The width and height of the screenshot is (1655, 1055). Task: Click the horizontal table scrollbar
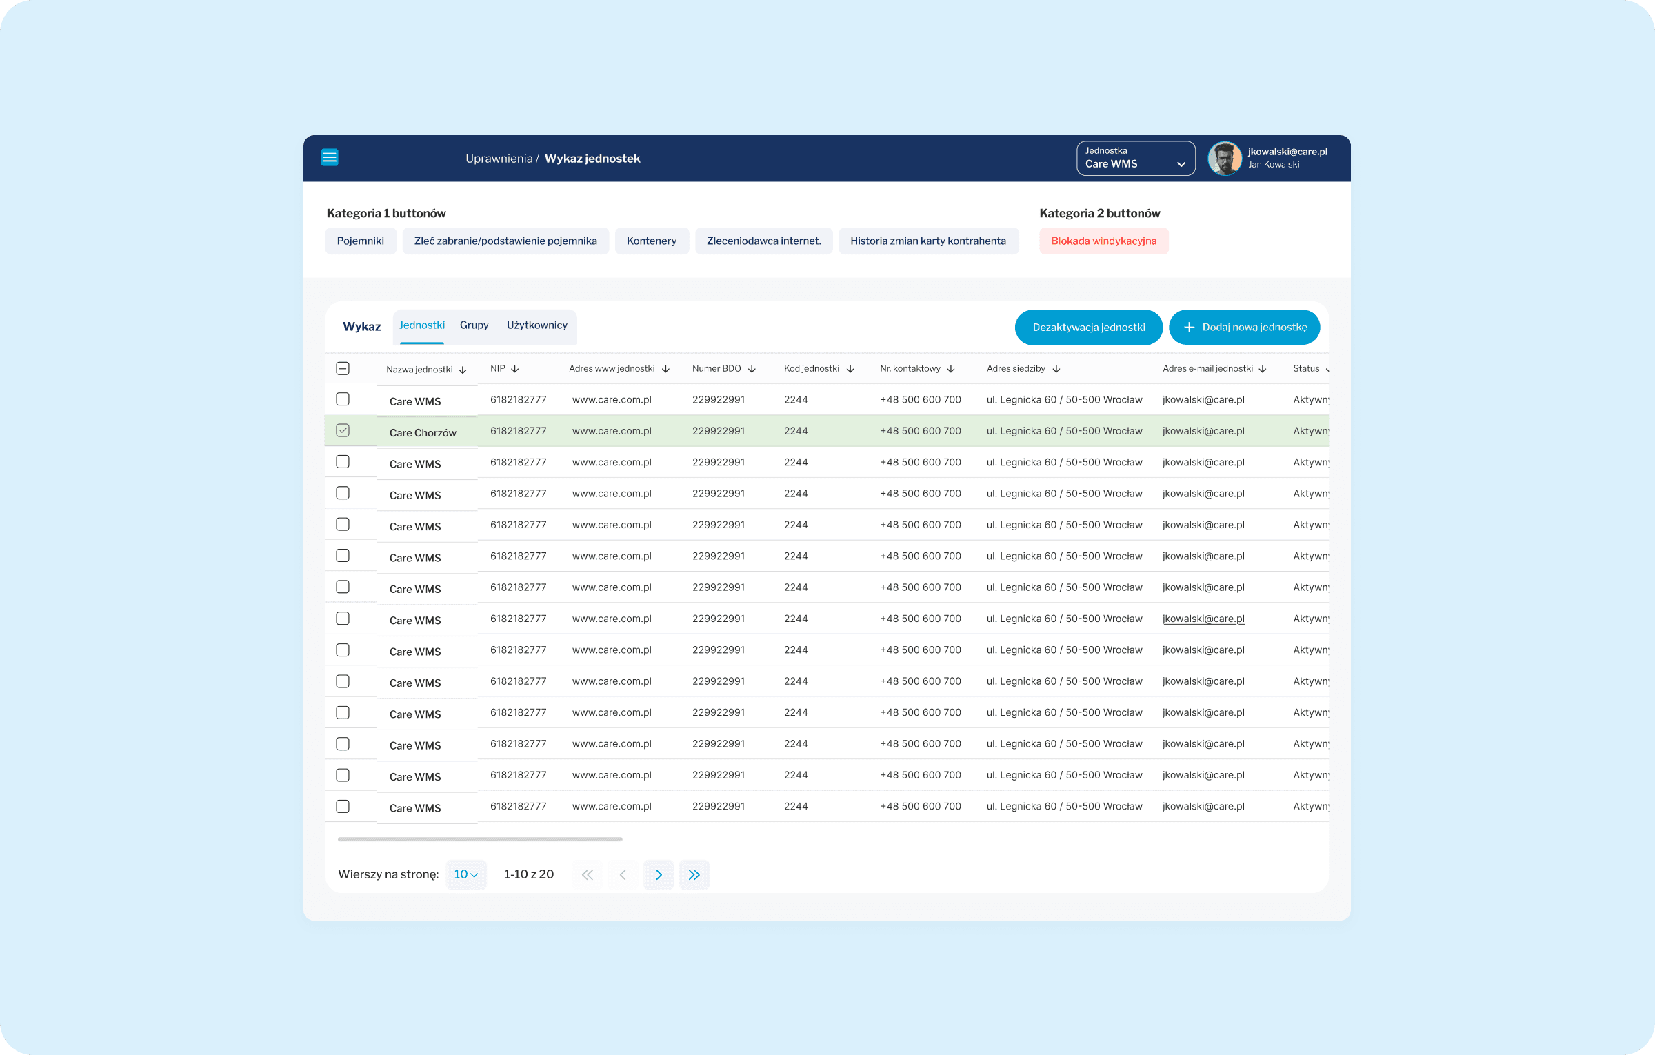point(480,839)
